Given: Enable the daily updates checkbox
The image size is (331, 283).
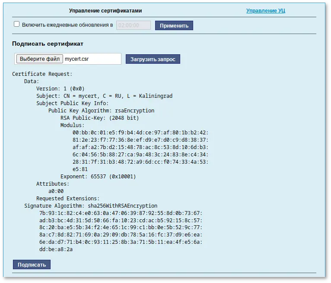Looking at the screenshot, I should (x=17, y=25).
